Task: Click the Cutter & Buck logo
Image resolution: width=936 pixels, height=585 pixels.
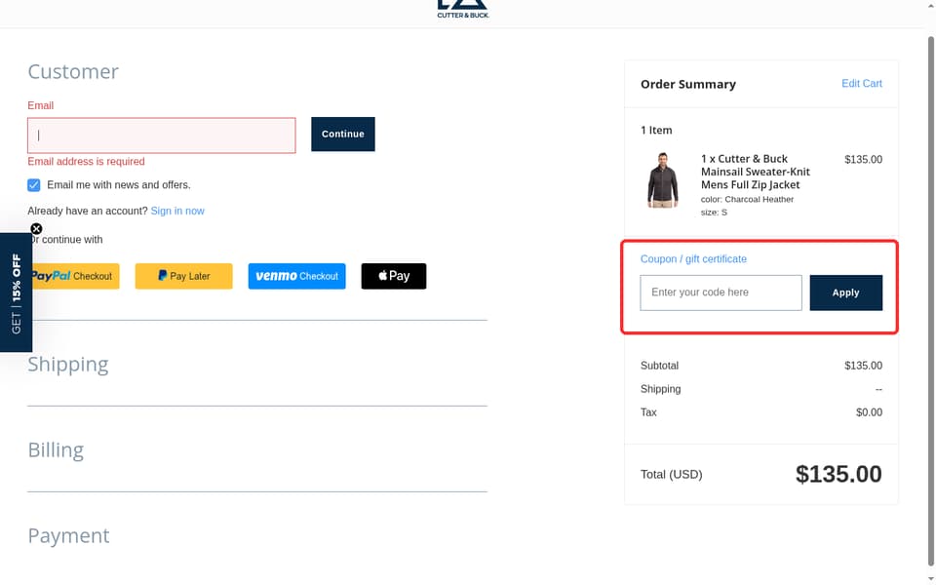Action: (x=462, y=9)
